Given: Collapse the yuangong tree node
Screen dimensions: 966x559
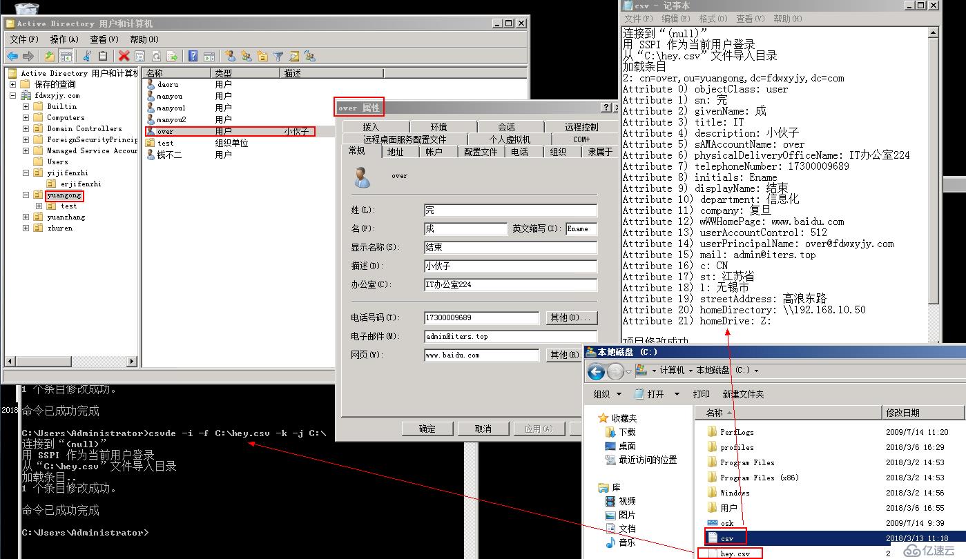Looking at the screenshot, I should tap(26, 195).
